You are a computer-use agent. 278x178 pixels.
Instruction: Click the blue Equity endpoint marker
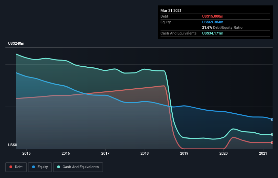(272, 119)
